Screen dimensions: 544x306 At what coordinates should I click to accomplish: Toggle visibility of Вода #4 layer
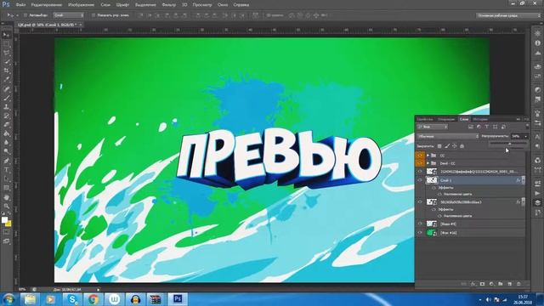pyautogui.click(x=420, y=224)
